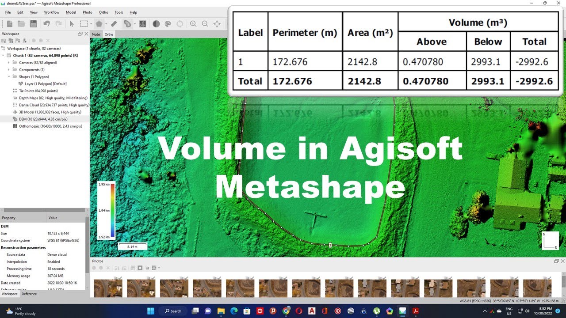Click the polygon label marker on the DEM

tap(330, 245)
